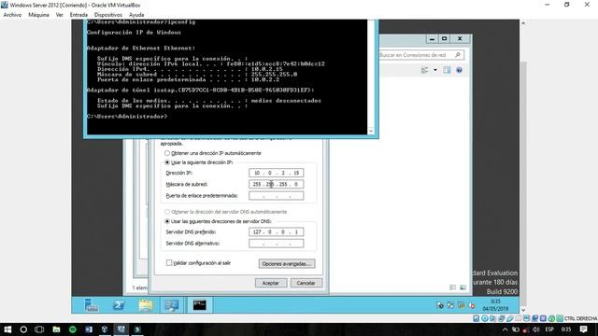598x336 pixels.
Task: Click the Puerta de enlace predeterminada field
Action: (277, 196)
